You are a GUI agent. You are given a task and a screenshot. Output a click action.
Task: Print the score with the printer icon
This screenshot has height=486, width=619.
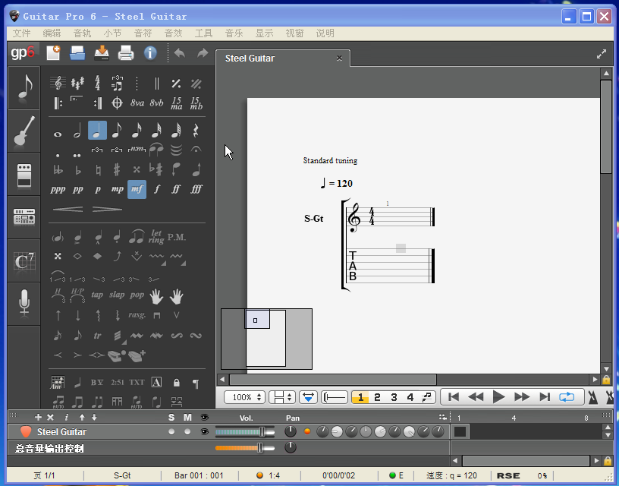[x=126, y=53]
